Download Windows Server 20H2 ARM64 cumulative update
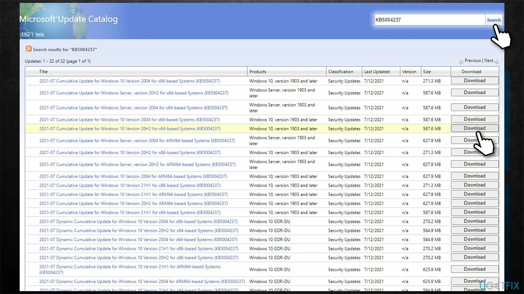Viewport: 524px width, 294px height. (x=474, y=164)
